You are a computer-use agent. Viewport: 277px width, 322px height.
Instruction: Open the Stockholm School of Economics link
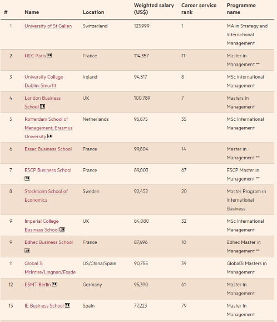pyautogui.click(x=46, y=196)
